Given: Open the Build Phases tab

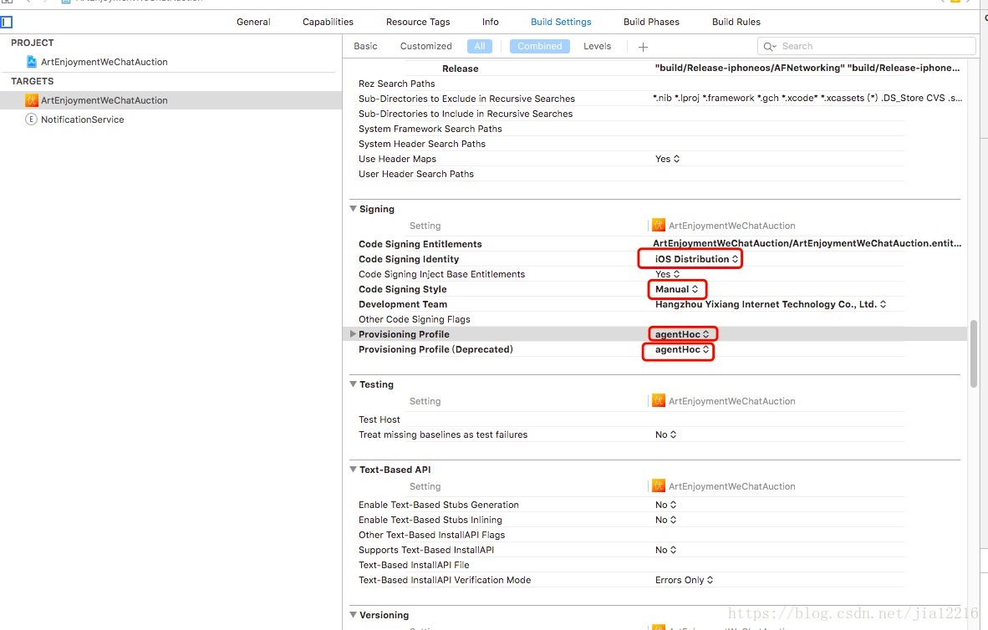Looking at the screenshot, I should pos(651,22).
